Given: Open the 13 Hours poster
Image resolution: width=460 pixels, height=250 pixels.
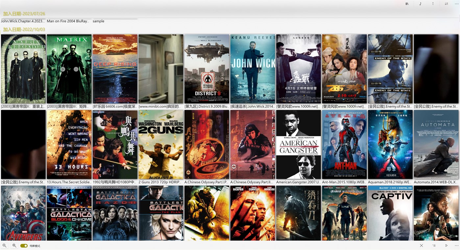Looking at the screenshot, I should [x=69, y=144].
